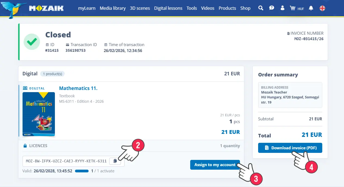This screenshot has width=344, height=187.
Task: Click the LICENCES section label
Action: [38, 146]
